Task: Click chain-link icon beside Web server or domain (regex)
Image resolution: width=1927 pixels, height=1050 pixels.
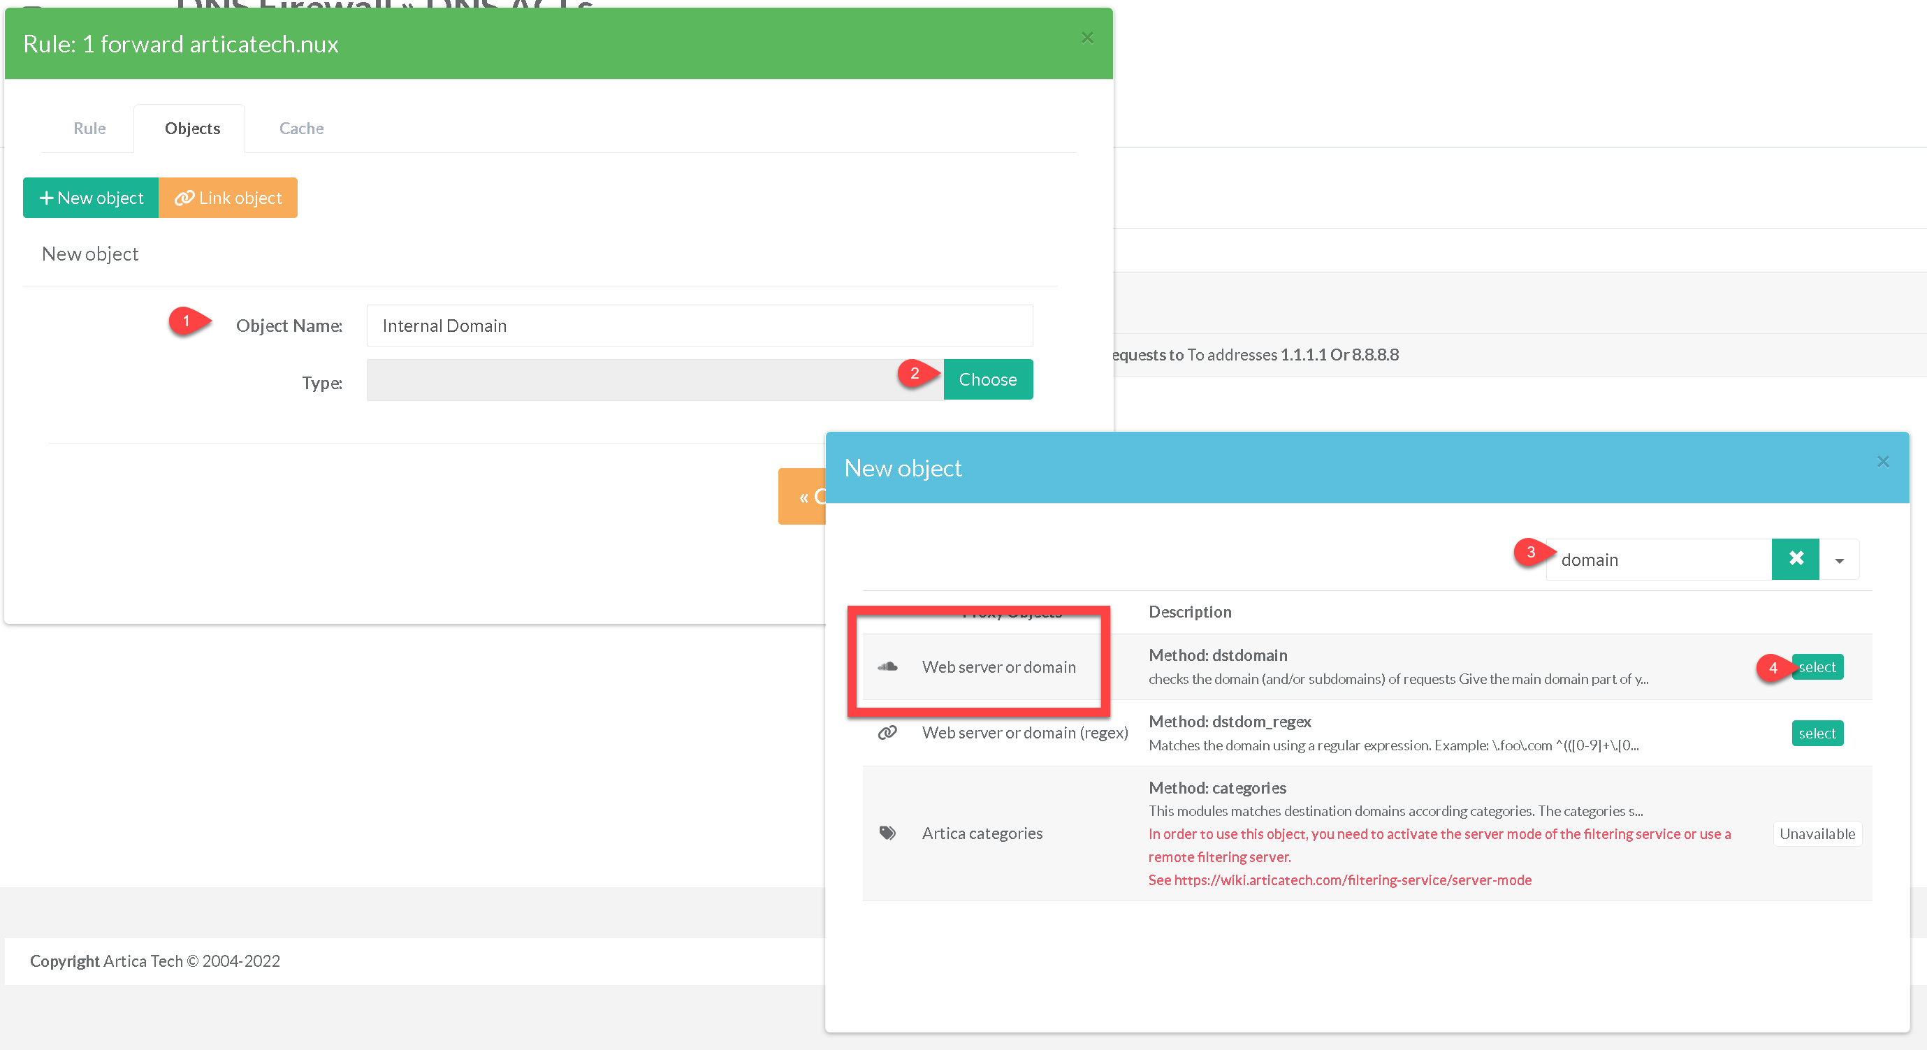Action: click(887, 732)
